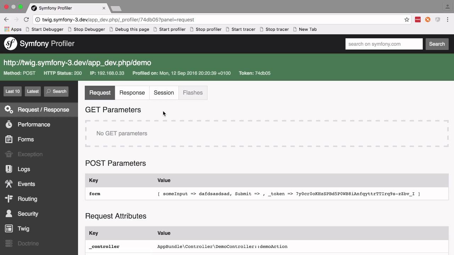This screenshot has height=255, width=454.
Task: Open Chrome menu three-dots icon
Action: [448, 19]
